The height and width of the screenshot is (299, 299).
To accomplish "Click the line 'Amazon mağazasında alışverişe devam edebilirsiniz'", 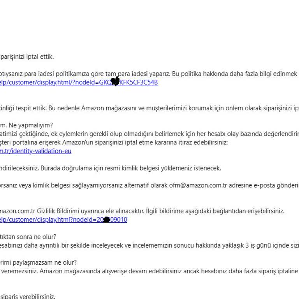I will pyautogui.click(x=149, y=271).
